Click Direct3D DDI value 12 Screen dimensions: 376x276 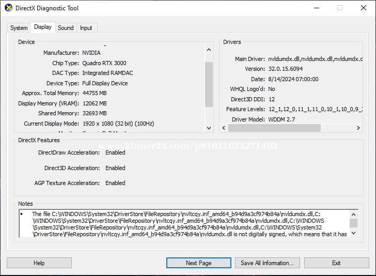pos(272,99)
